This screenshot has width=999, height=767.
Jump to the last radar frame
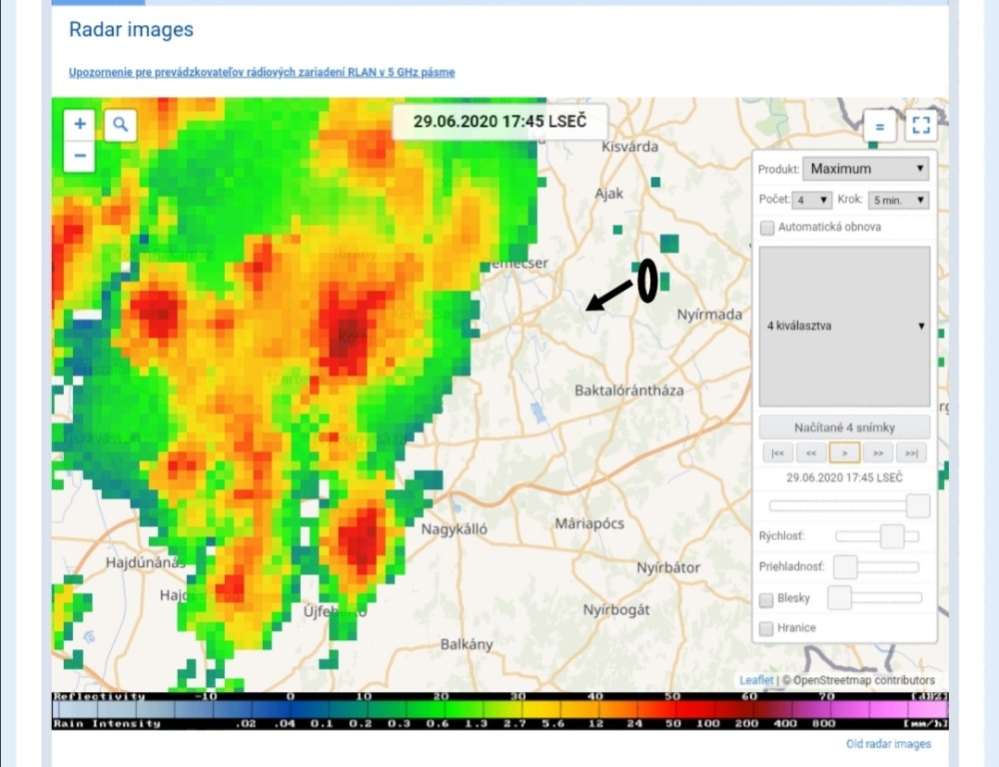click(x=911, y=453)
